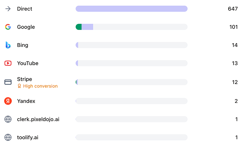
Task: Click the globe icon beside clerk.pixeldojo.ai
Action: 8,119
